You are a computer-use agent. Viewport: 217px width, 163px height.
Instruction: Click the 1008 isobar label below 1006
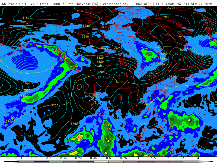(146, 76)
